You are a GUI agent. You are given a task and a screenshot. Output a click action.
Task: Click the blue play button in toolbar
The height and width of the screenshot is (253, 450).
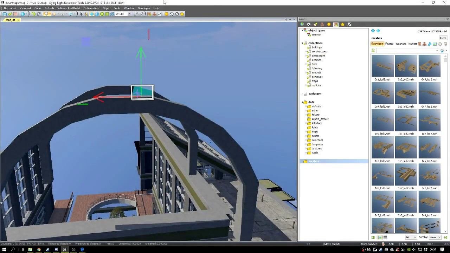(22, 14)
